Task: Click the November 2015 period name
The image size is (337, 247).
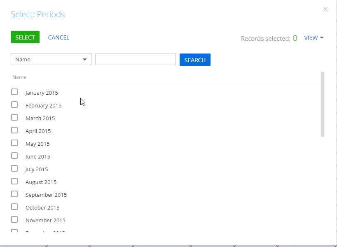Action: 46,220
